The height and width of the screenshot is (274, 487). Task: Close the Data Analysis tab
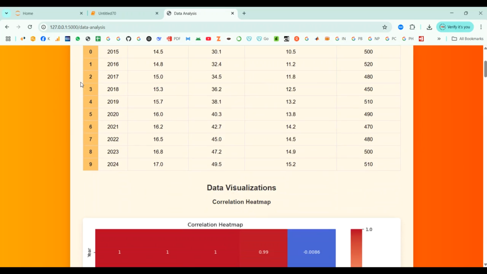click(232, 13)
